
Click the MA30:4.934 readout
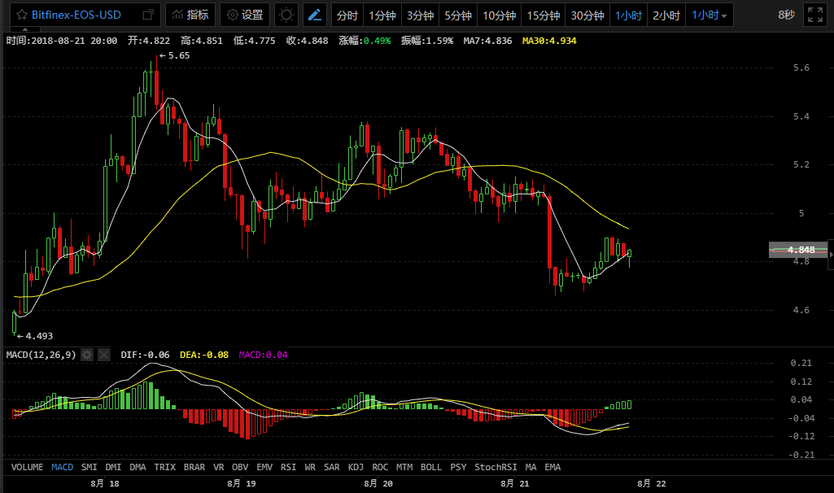[549, 41]
